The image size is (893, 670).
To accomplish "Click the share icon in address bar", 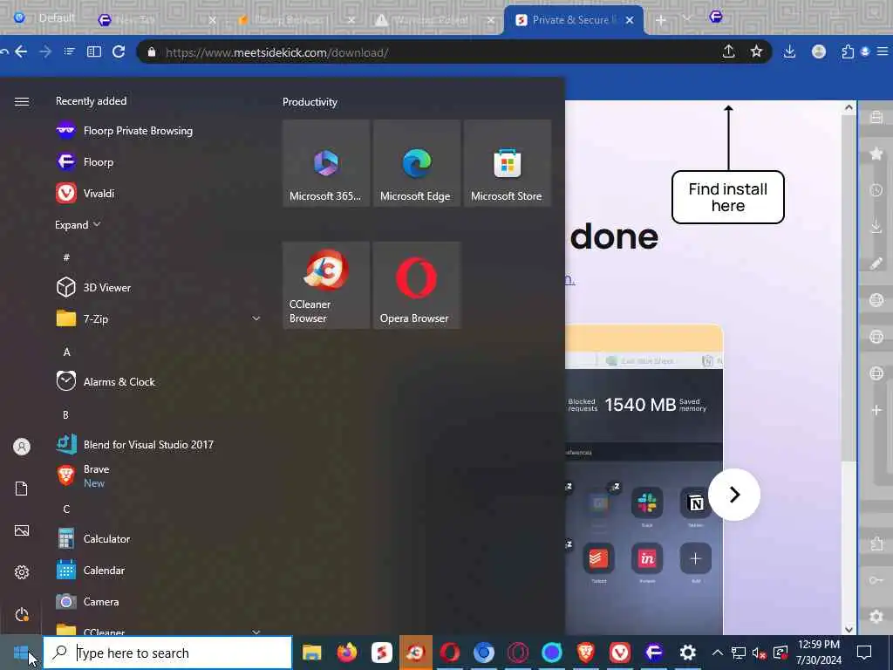I will [x=728, y=51].
